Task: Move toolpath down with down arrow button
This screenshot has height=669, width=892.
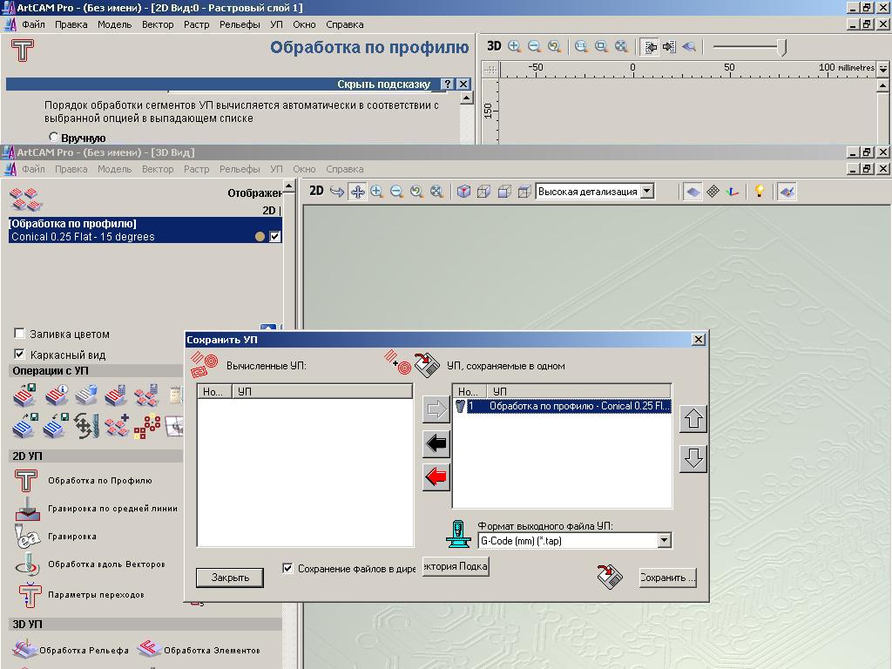Action: (x=693, y=458)
